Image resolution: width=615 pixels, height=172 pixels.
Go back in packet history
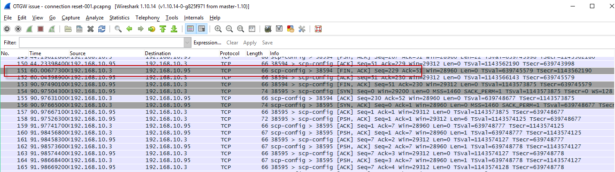click(129, 29)
